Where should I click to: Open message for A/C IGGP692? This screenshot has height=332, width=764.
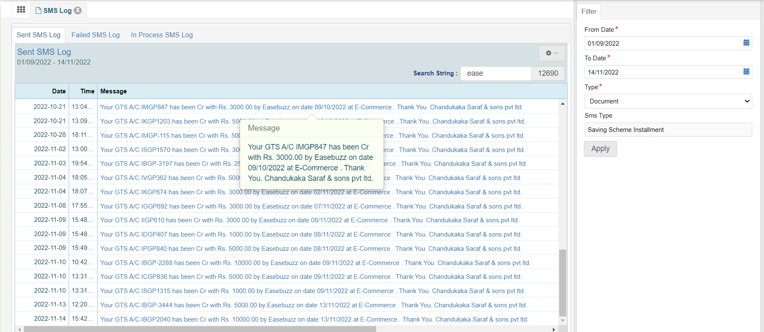tap(311, 206)
